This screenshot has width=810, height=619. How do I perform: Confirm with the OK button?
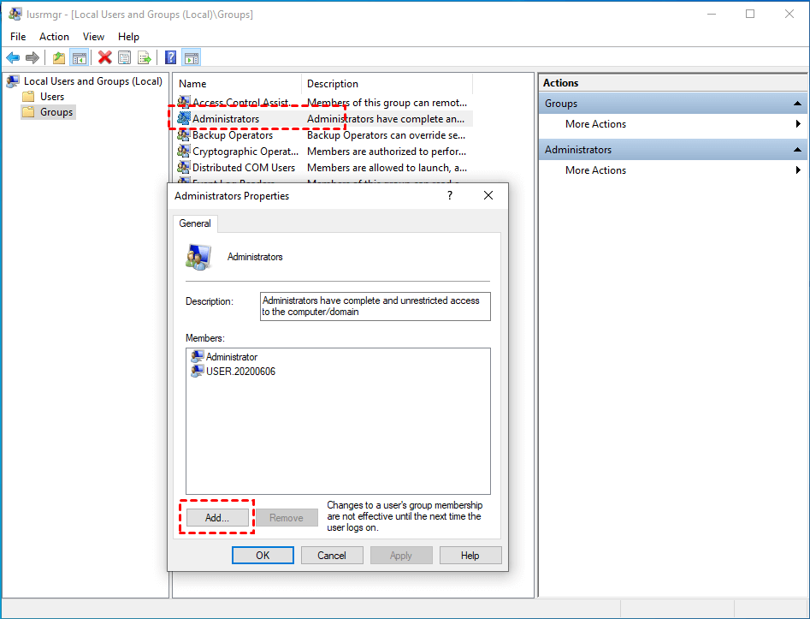click(263, 556)
